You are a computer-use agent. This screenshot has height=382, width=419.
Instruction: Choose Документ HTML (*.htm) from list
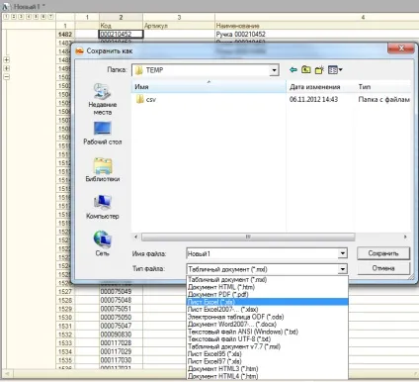point(267,287)
